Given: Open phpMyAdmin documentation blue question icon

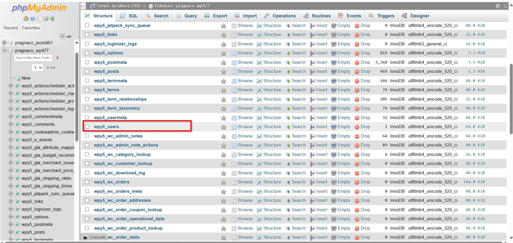Looking at the screenshot, I should pos(33,18).
